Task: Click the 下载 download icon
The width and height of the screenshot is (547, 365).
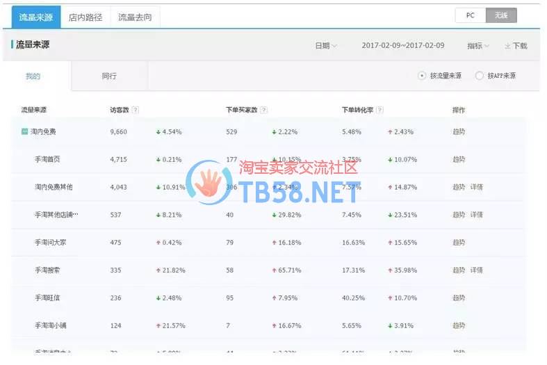Action: pyautogui.click(x=508, y=46)
